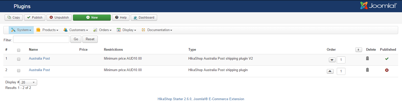402x106 pixels.
Task: Click the Filter text input field
Action: [41, 39]
